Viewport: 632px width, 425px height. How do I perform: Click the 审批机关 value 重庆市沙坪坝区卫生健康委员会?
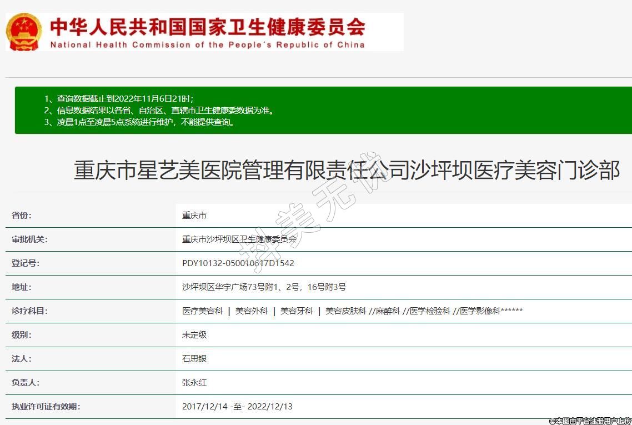pos(239,239)
